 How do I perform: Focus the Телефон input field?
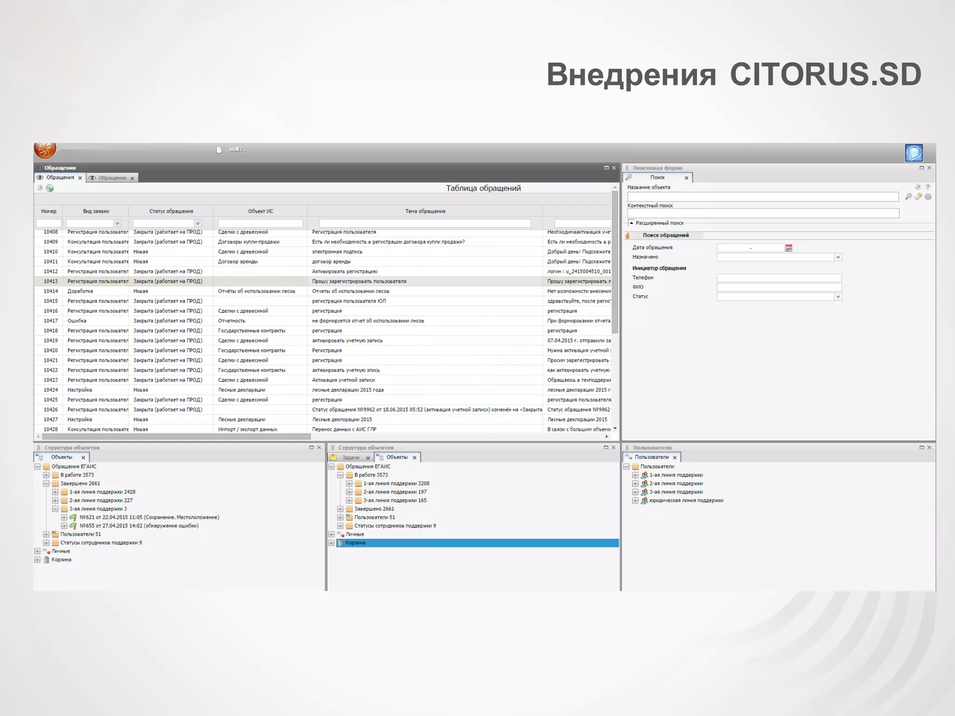click(x=779, y=278)
